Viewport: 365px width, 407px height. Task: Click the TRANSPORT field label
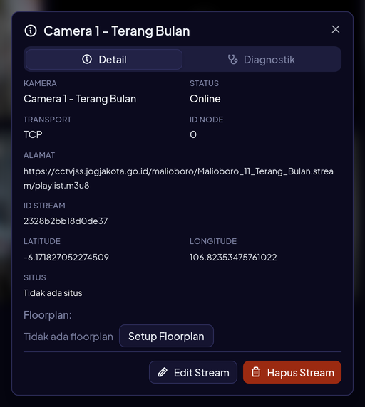(47, 120)
